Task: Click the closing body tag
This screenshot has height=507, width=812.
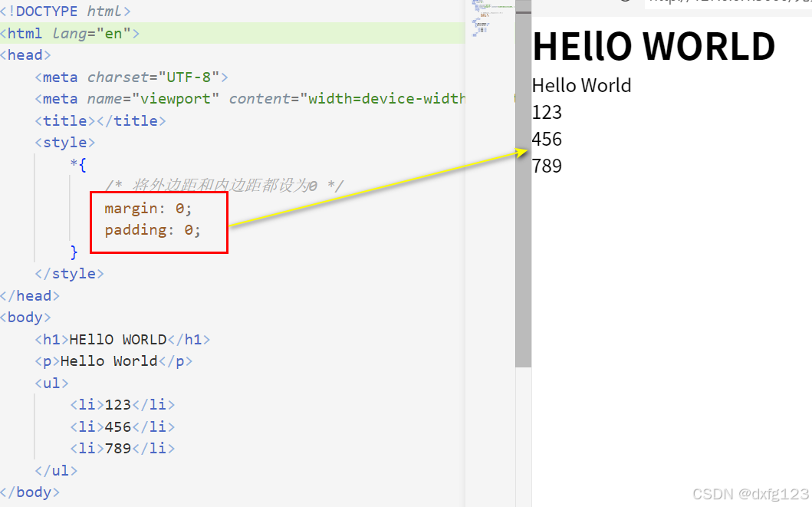Action: 29,492
